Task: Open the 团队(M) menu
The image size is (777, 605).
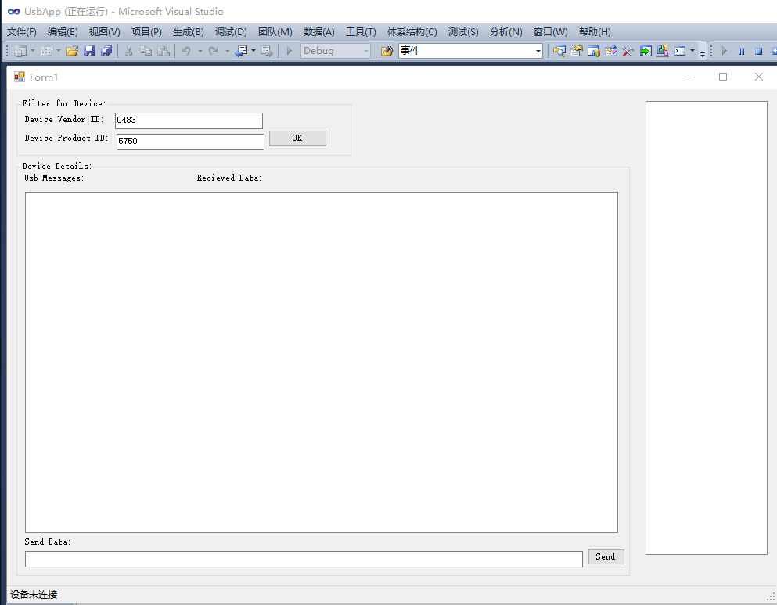Action: [275, 32]
